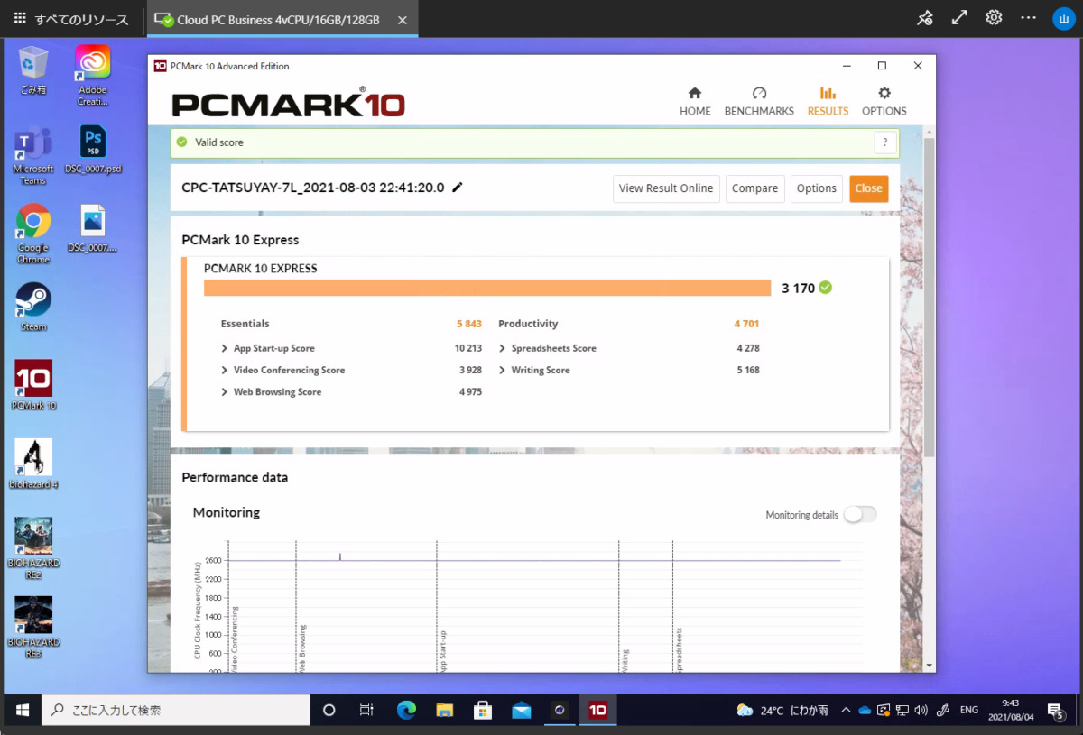Screen dimensions: 1083x735
Task: Open Adobe Creative Cloud desktop shortcut
Action: pyautogui.click(x=93, y=76)
